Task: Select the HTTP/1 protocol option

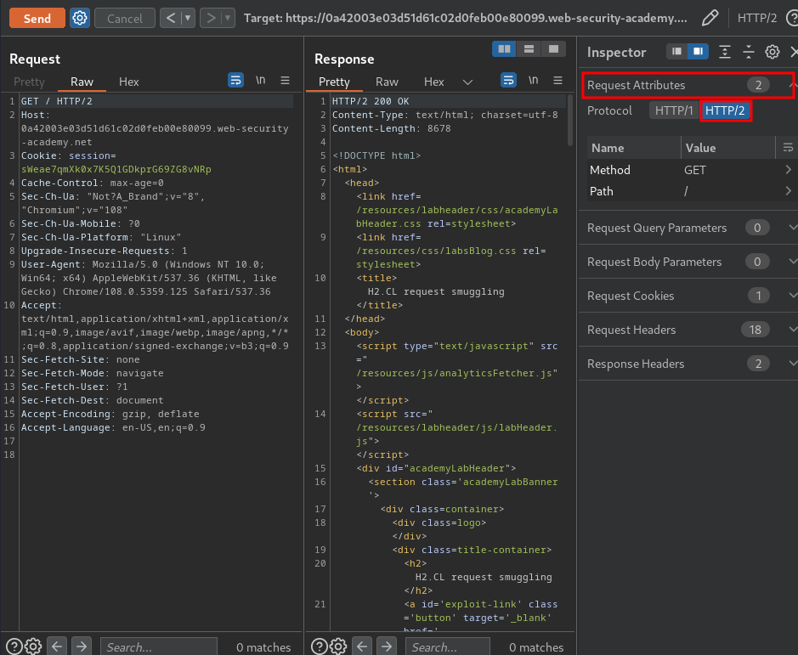Action: (674, 110)
